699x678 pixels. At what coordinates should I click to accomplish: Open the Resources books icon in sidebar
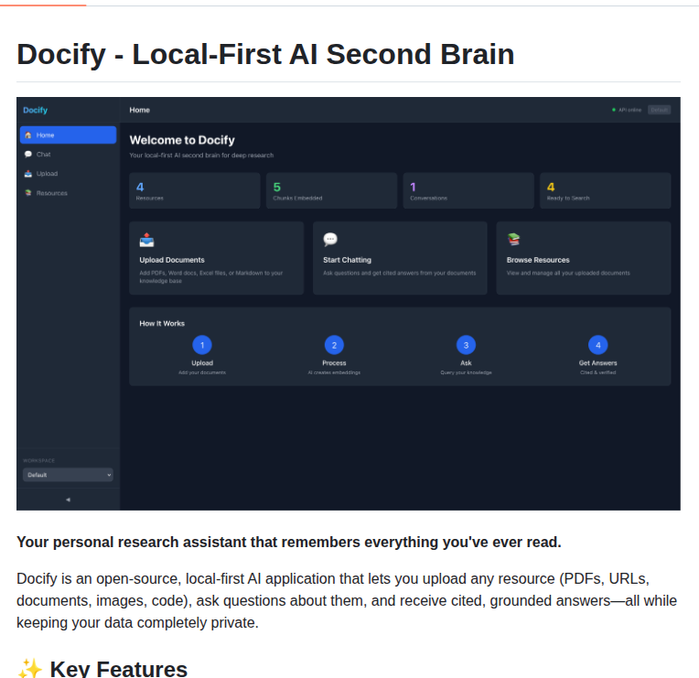coord(28,192)
